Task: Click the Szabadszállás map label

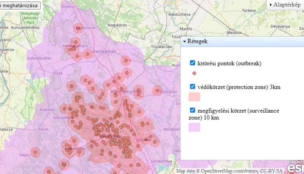Action: point(39,58)
